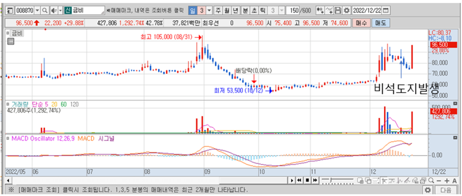
Task: Switch to 초 second chart period
Action: [x=254, y=11]
